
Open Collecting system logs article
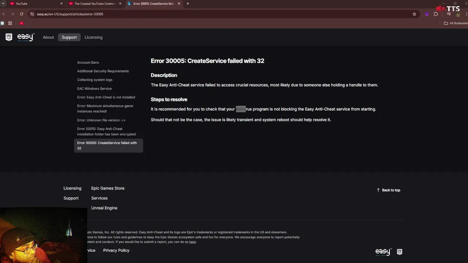click(x=95, y=80)
